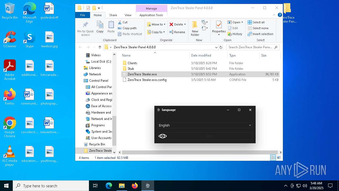Click the search ZeroTrace Stealer Panel field
This screenshot has width=339, height=191.
(x=253, y=47)
